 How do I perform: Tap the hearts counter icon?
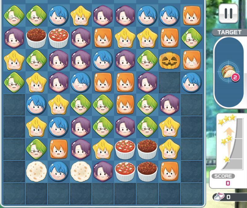pyautogui.click(x=219, y=197)
